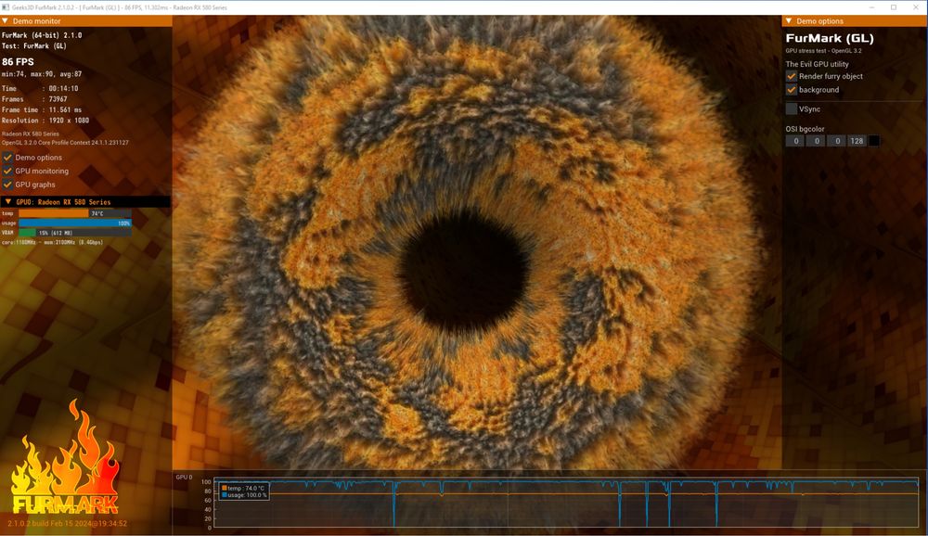
Task: Click the first OSI bgcolor value field
Action: pyautogui.click(x=795, y=141)
